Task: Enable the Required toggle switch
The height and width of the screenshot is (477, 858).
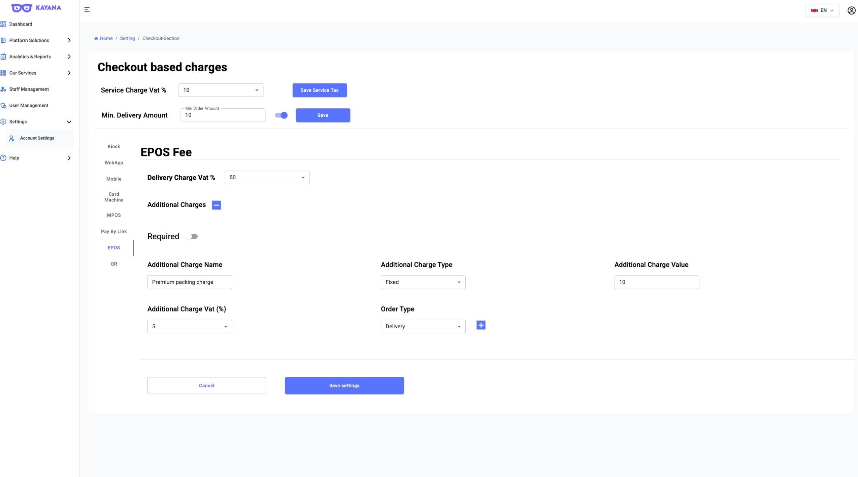Action: 192,236
